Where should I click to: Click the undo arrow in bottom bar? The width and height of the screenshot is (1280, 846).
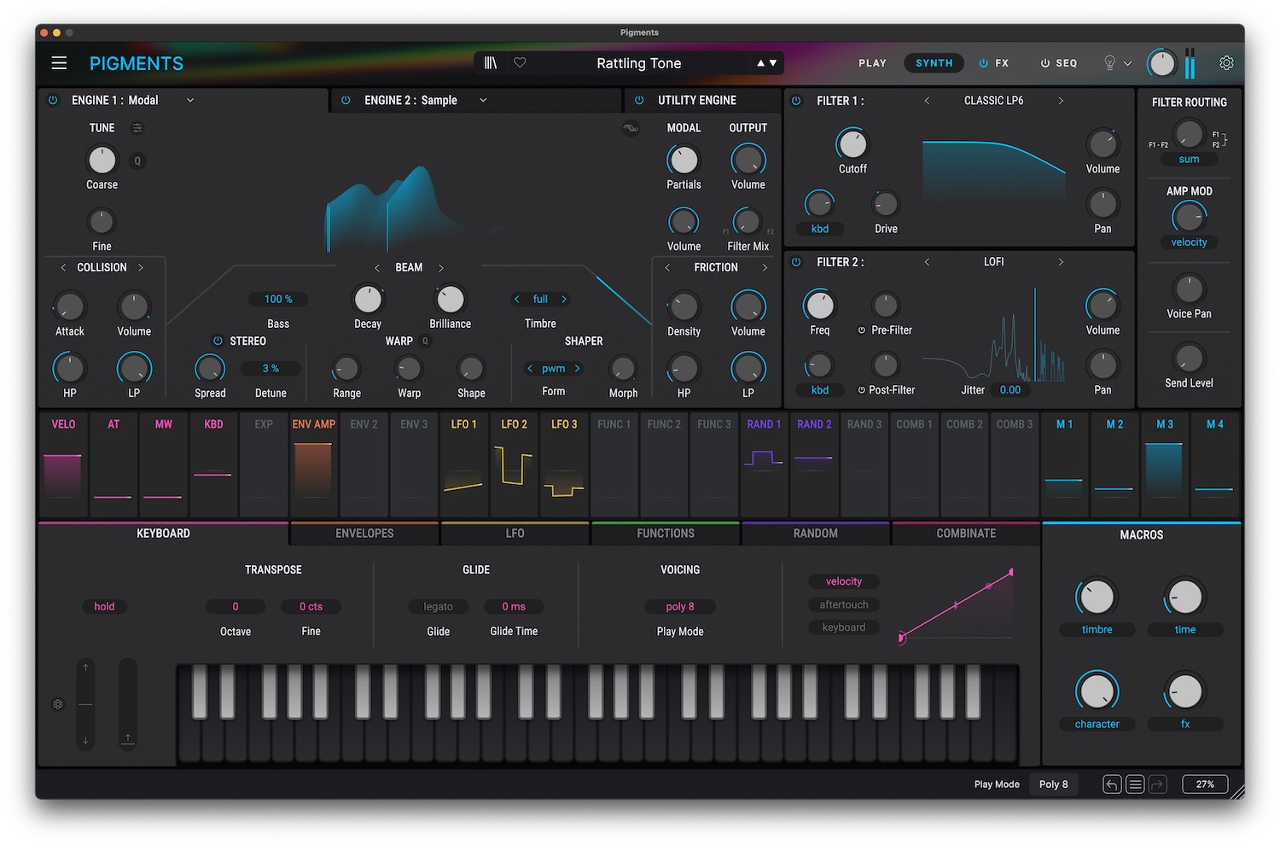(x=1112, y=785)
